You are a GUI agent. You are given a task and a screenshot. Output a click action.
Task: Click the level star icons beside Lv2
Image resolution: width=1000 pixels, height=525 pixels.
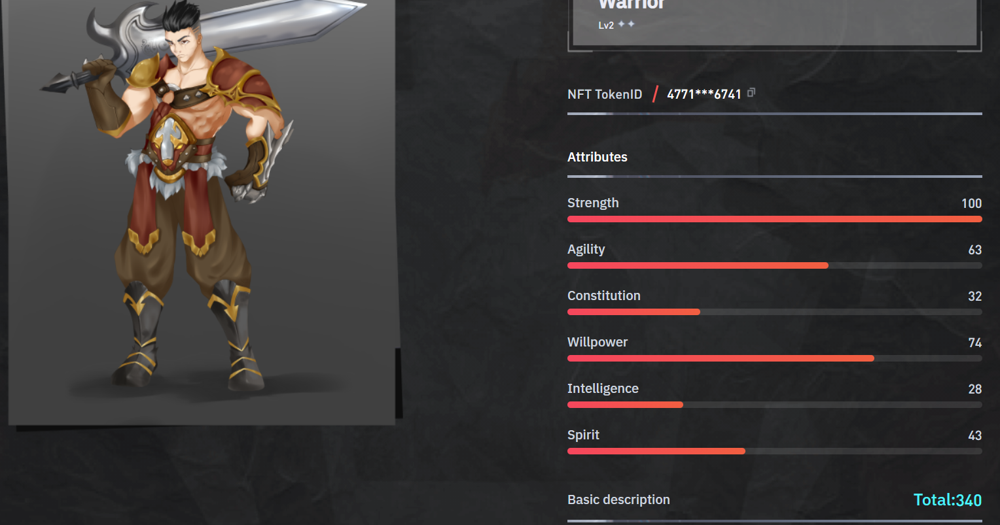[x=626, y=24]
